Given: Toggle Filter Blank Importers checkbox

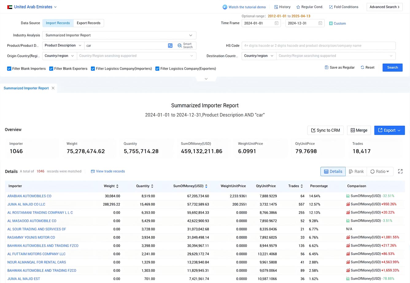Looking at the screenshot, I should [9, 69].
